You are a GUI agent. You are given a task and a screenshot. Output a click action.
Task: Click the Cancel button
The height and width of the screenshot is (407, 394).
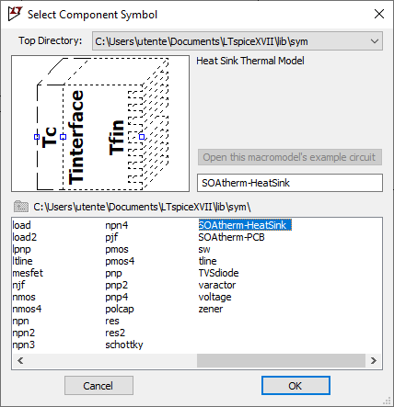coord(98,386)
